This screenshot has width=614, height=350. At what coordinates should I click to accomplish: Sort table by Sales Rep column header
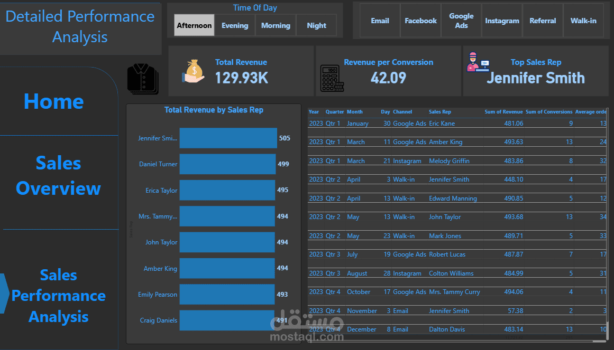click(x=440, y=112)
